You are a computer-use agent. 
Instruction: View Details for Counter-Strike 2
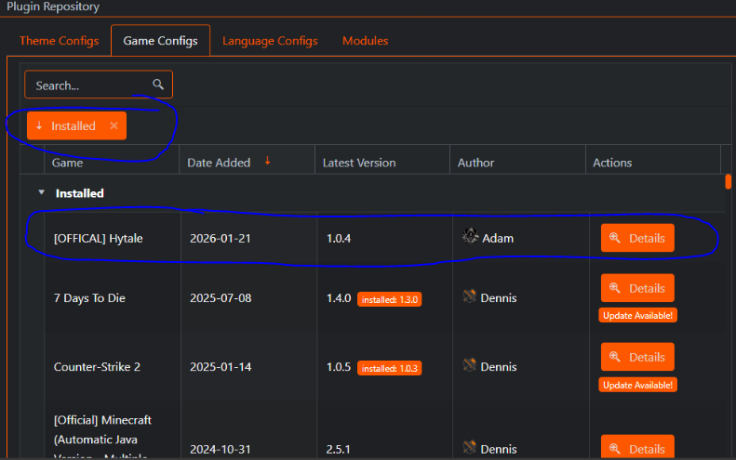(x=637, y=357)
